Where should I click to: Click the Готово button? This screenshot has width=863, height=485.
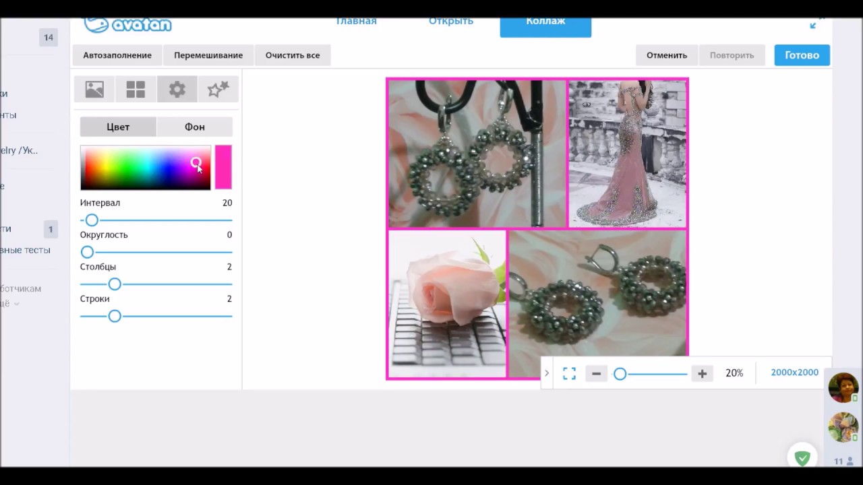[x=802, y=55]
